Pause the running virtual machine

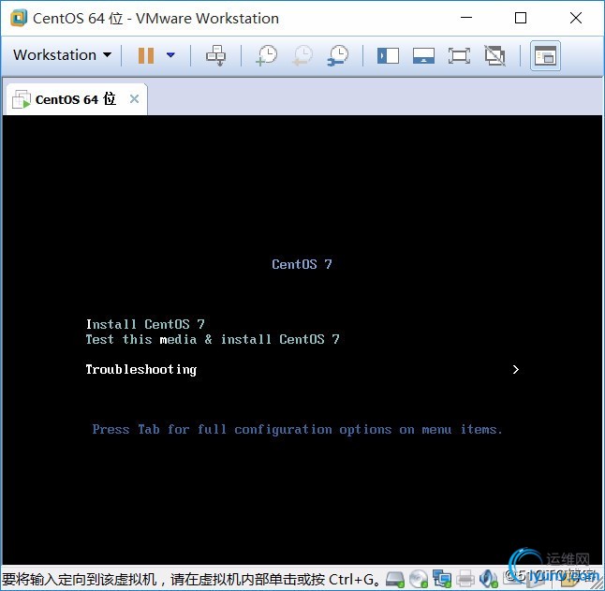pyautogui.click(x=146, y=55)
